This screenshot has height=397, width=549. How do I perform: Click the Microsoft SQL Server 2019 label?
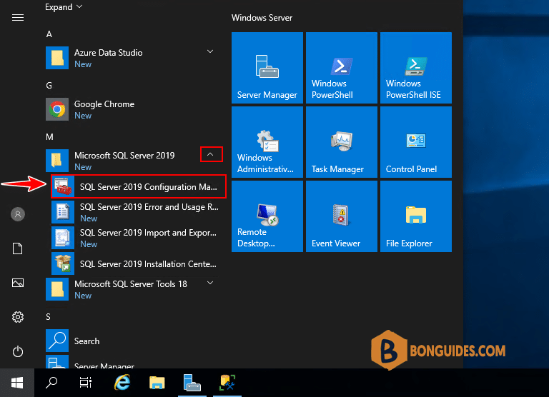click(124, 156)
